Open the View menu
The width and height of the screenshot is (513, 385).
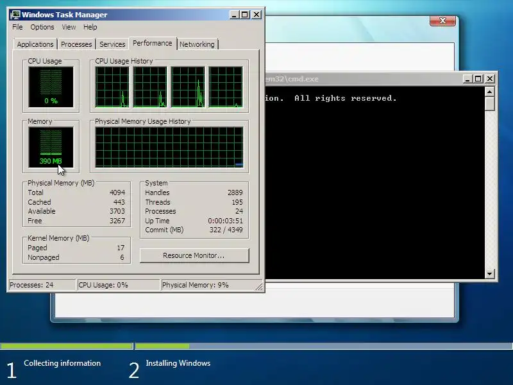(69, 27)
